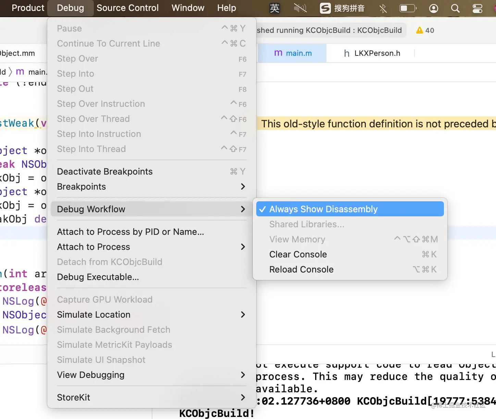Click the English input source icon
The width and height of the screenshot is (496, 419).
(274, 8)
